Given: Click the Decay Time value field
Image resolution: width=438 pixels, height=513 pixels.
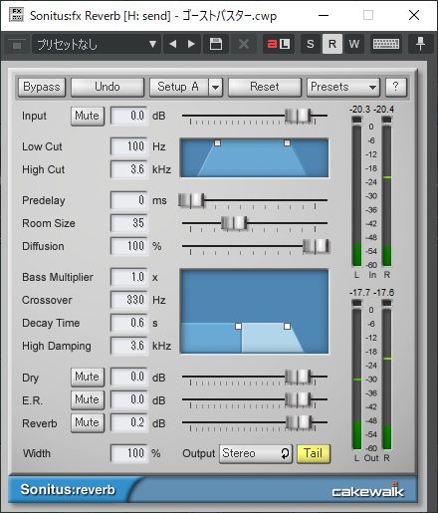Looking at the screenshot, I should (x=128, y=323).
